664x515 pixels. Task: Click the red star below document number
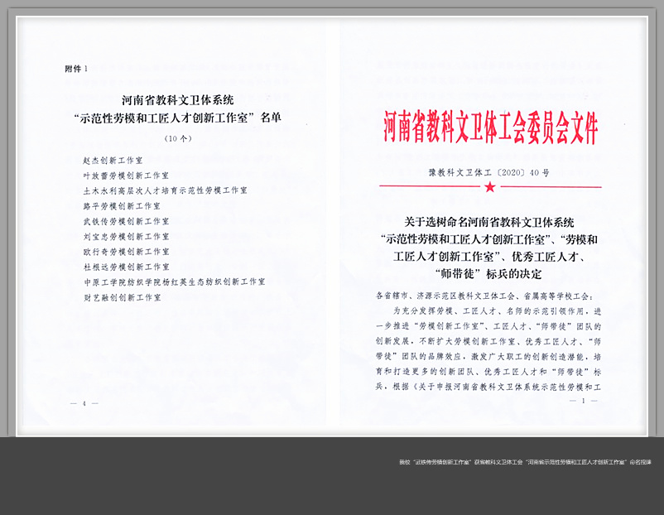pyautogui.click(x=490, y=187)
